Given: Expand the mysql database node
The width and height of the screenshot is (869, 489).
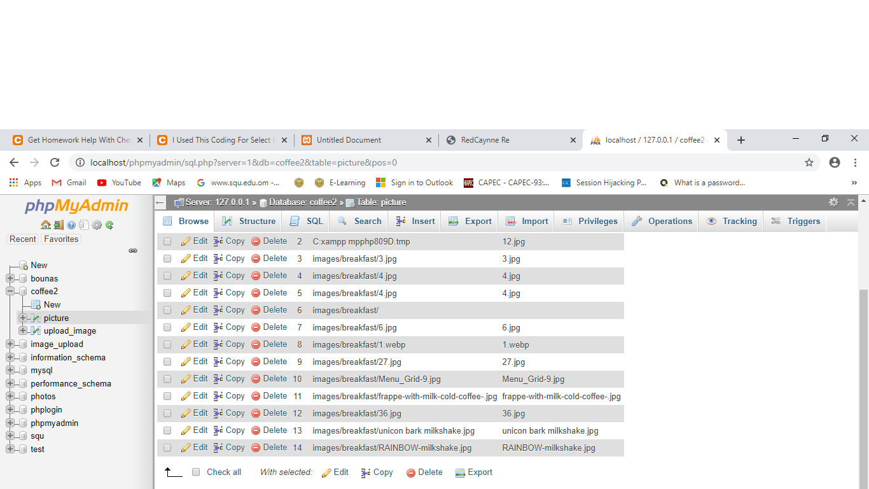Looking at the screenshot, I should pos(10,371).
